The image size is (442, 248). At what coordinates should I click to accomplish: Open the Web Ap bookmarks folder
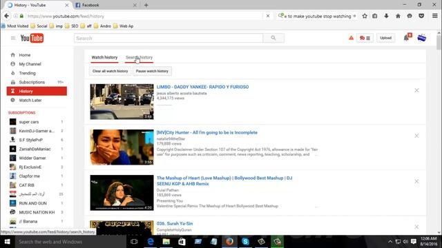[123, 26]
